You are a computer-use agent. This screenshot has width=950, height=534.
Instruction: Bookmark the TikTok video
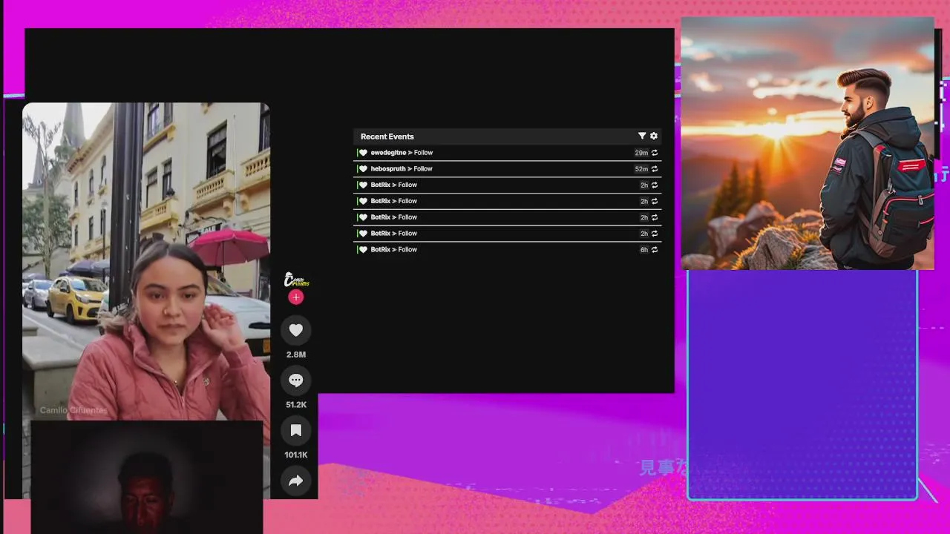(296, 430)
